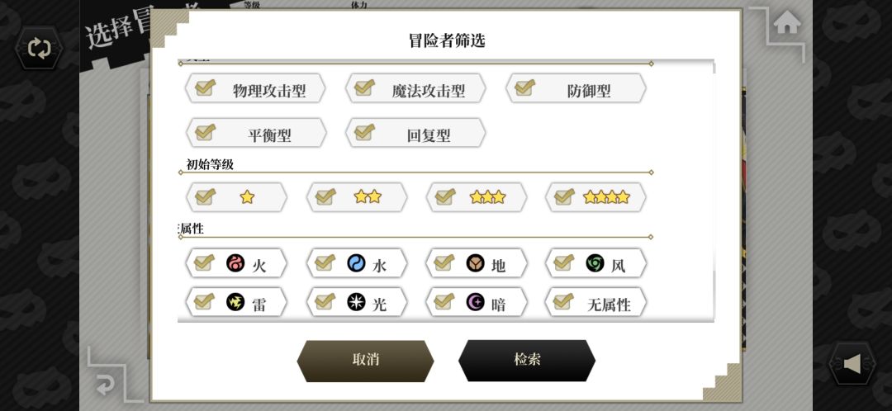
Task: Toggle the 回复型 type filter
Action: pos(364,132)
